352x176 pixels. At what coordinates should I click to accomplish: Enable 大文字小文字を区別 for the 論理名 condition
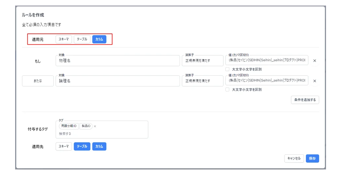[227, 89]
